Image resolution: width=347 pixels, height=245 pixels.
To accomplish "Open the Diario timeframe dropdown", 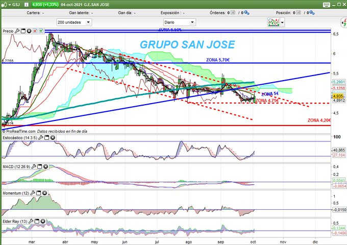I will (x=180, y=22).
